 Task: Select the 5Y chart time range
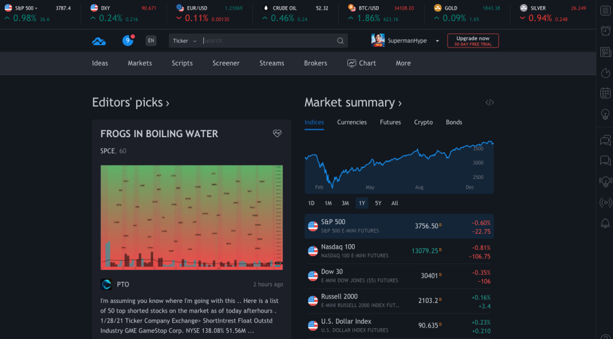tap(378, 204)
